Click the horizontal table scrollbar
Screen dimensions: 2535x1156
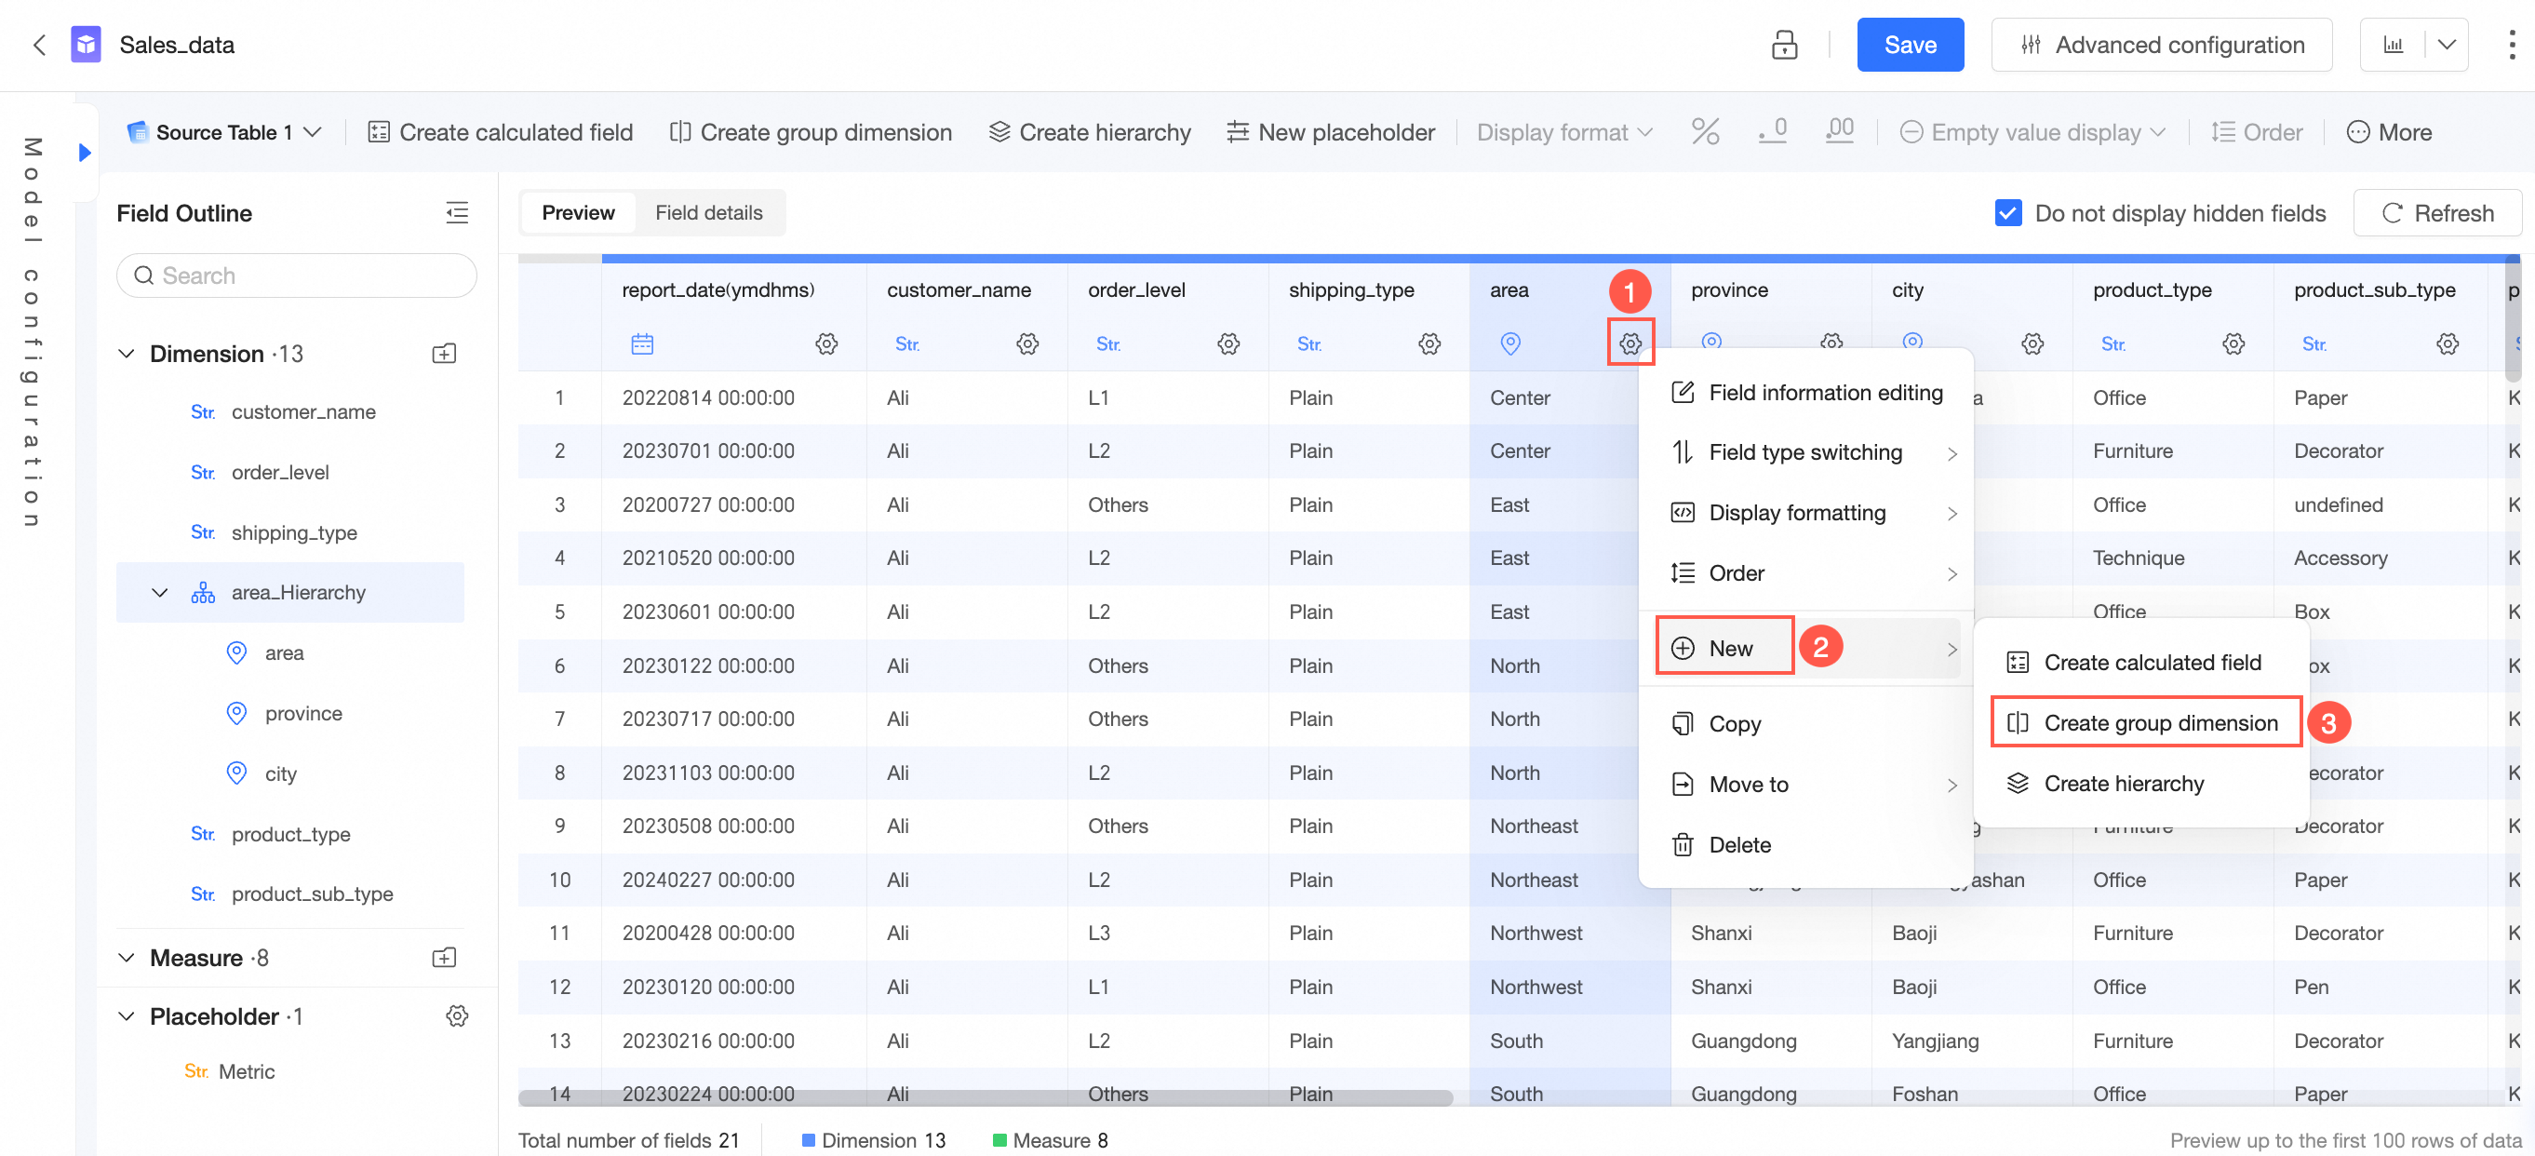984,1096
